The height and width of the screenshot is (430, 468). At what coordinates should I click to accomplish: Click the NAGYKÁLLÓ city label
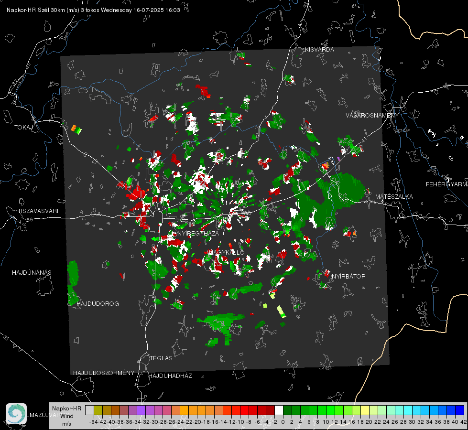point(226,252)
